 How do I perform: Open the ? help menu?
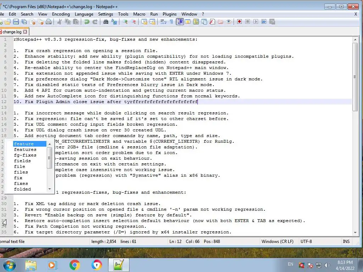[203, 14]
